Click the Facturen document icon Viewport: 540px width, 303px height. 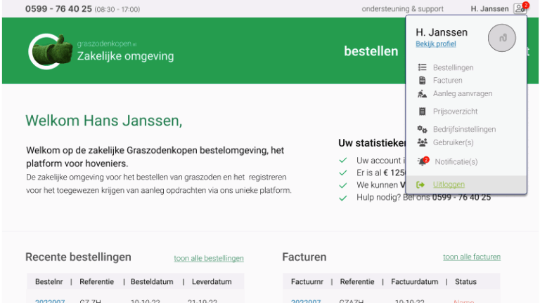click(422, 81)
